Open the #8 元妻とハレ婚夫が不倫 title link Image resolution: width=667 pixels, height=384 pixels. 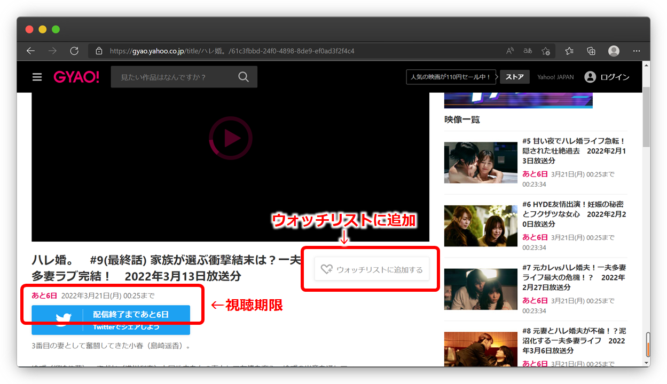pyautogui.click(x=574, y=340)
